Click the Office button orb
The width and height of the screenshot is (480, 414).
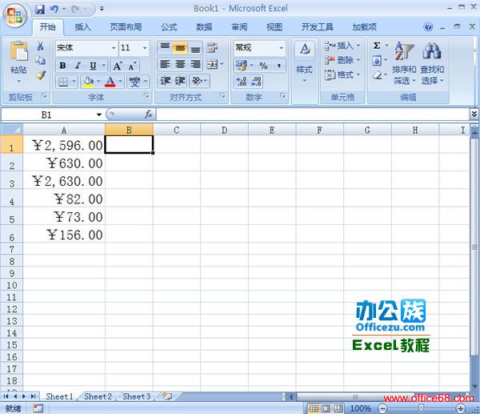click(x=14, y=15)
